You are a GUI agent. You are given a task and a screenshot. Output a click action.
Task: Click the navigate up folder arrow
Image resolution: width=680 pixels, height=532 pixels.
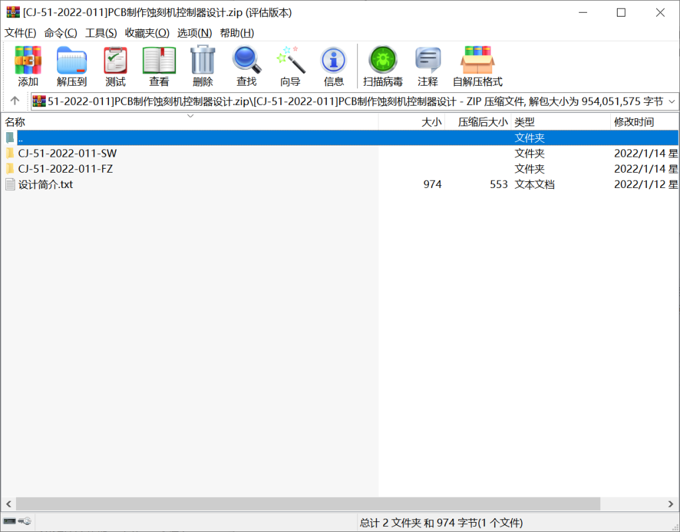pyautogui.click(x=14, y=101)
